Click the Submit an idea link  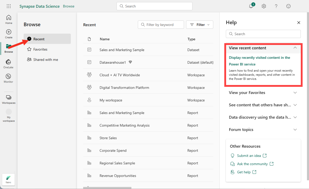249,156
